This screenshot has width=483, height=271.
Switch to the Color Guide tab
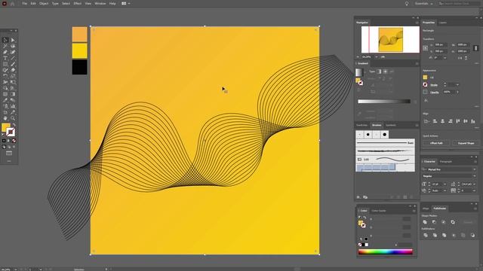[x=379, y=211]
